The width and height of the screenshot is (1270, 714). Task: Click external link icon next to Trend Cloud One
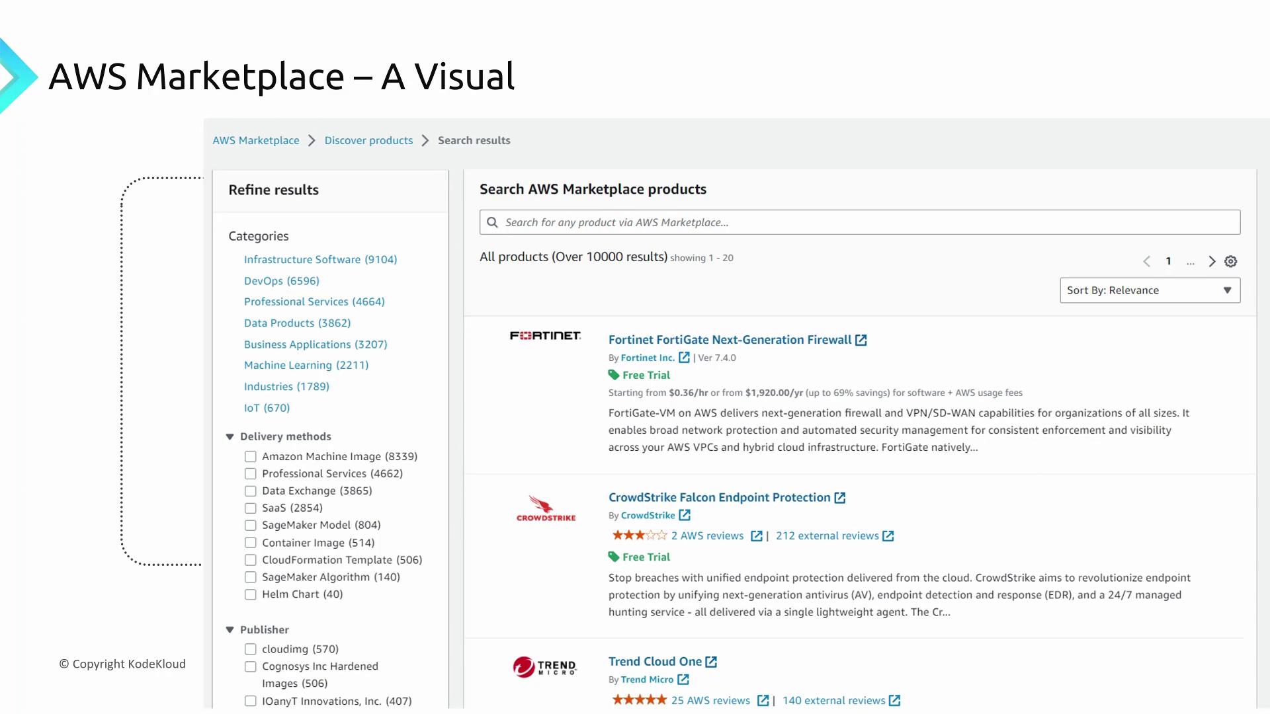[x=711, y=662]
